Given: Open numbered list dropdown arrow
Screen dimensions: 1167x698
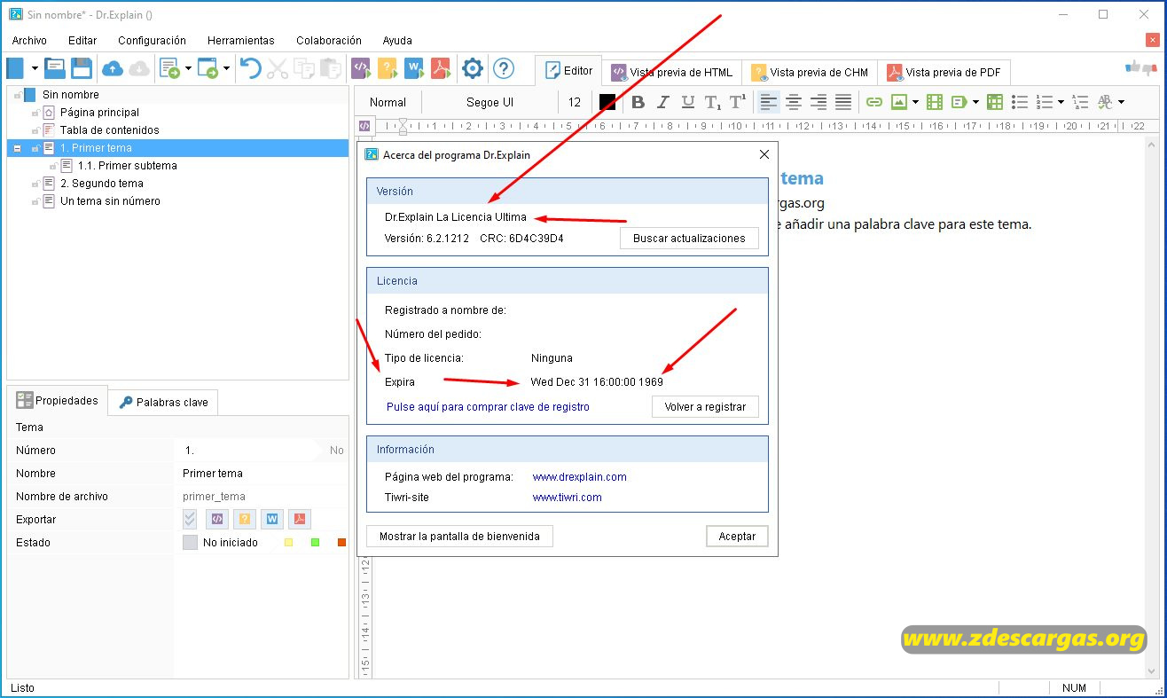Looking at the screenshot, I should (x=1061, y=102).
